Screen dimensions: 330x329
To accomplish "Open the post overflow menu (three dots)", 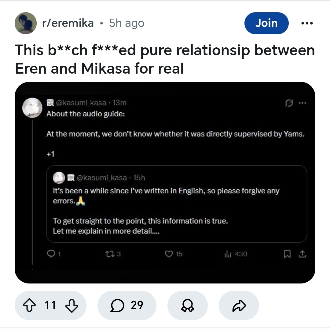I will coord(306,23).
